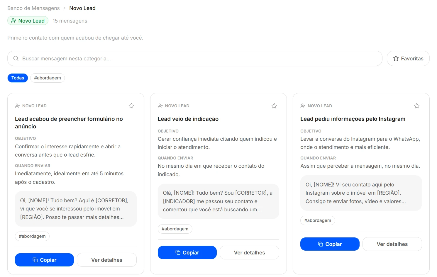Click NOVO LEAD label icon in Instagram card
Image resolution: width=437 pixels, height=277 pixels.
point(303,106)
